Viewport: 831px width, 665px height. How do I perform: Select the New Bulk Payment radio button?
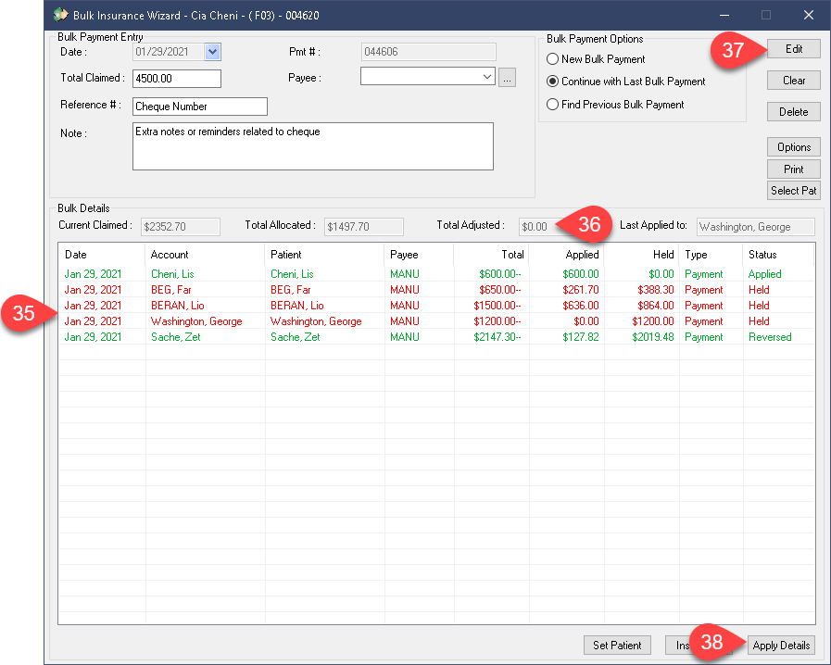552,59
